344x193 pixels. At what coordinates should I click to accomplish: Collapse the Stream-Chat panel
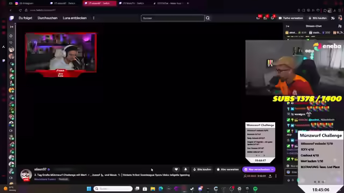click(288, 26)
